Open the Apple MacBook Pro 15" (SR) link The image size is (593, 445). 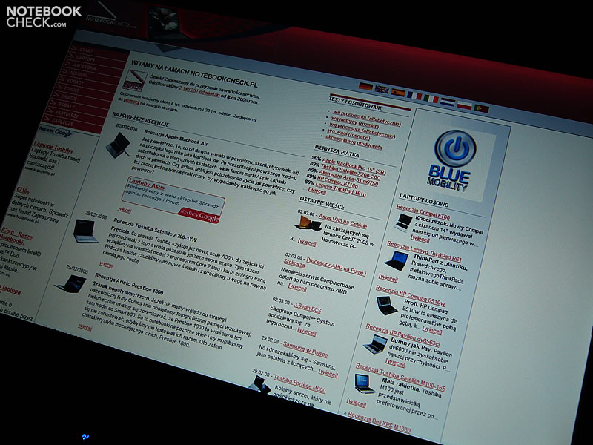354,167
